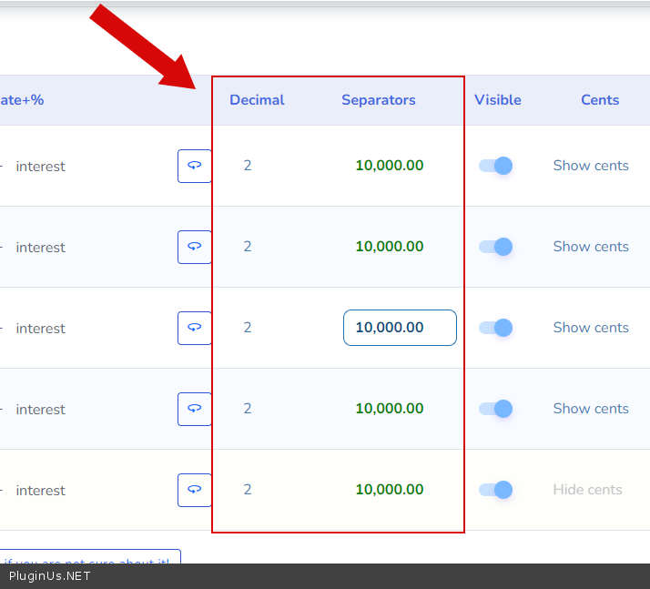Image resolution: width=650 pixels, height=589 pixels.
Task: Click the loop-arrow icon button in the last row
Action: coord(194,490)
